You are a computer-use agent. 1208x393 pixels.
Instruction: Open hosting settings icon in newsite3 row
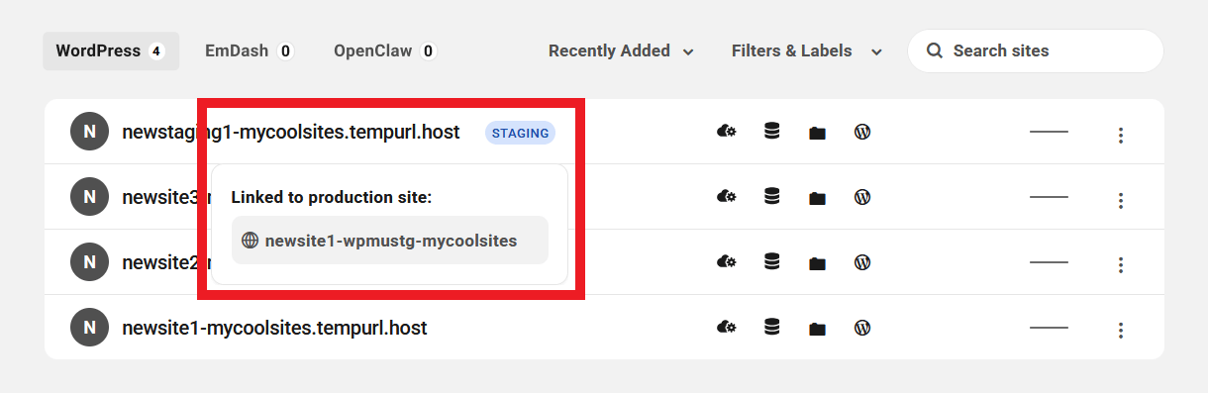726,197
